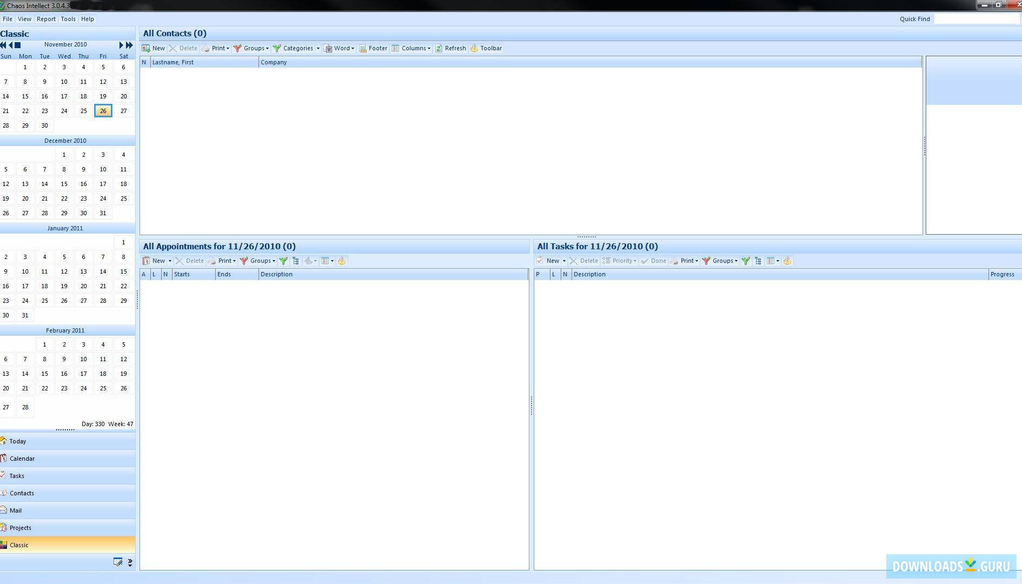Screen dimensions: 1022x584
Task: Advance to next month in calendar
Action: pos(121,45)
